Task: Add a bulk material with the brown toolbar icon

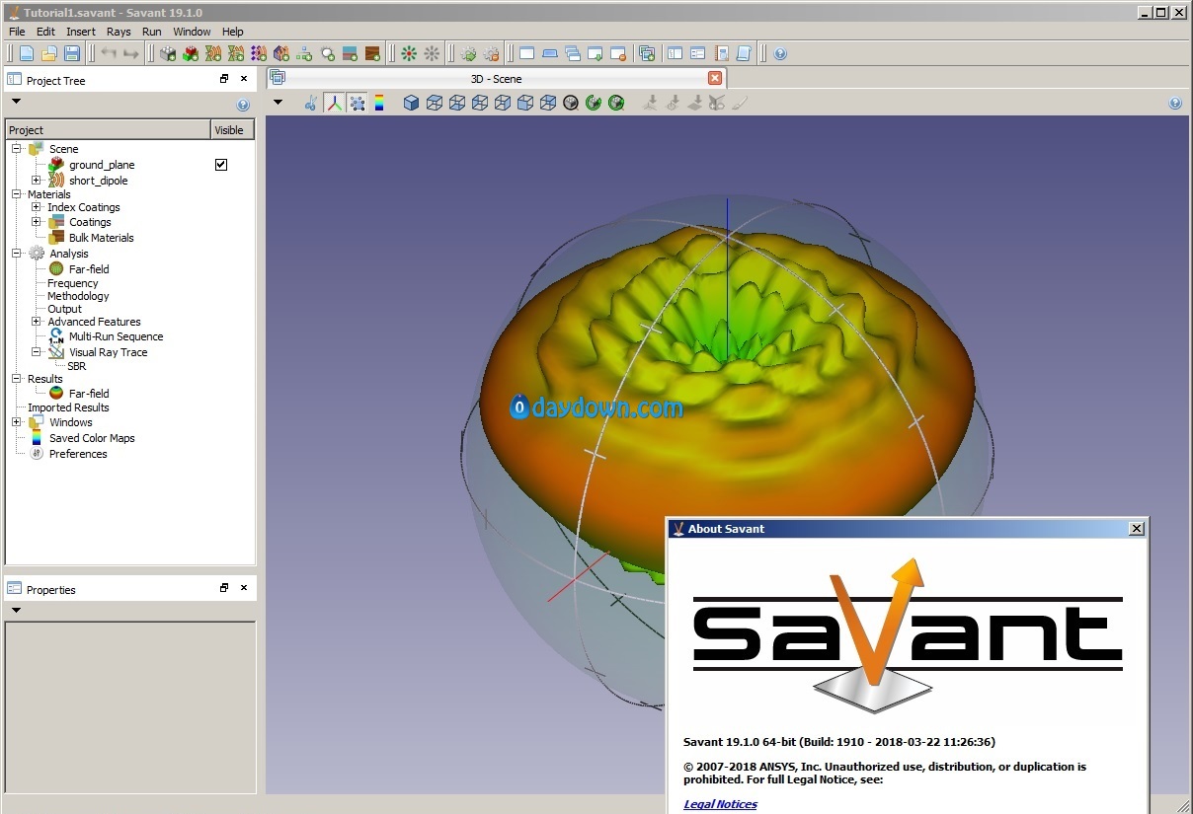Action: click(372, 53)
